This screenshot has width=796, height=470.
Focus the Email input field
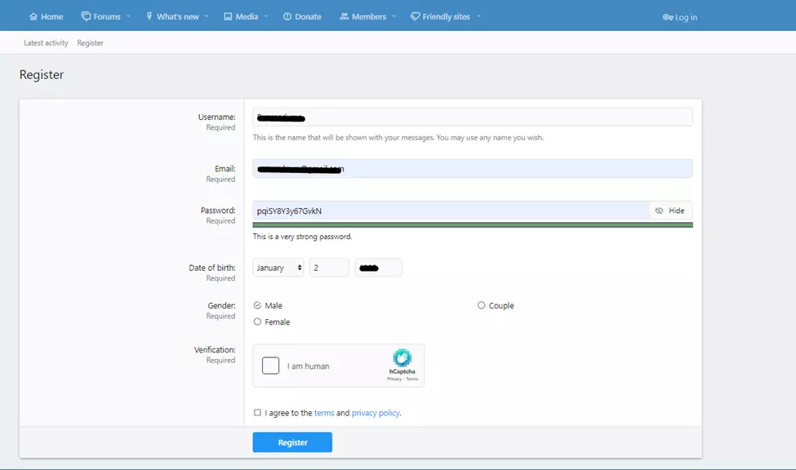[473, 169]
